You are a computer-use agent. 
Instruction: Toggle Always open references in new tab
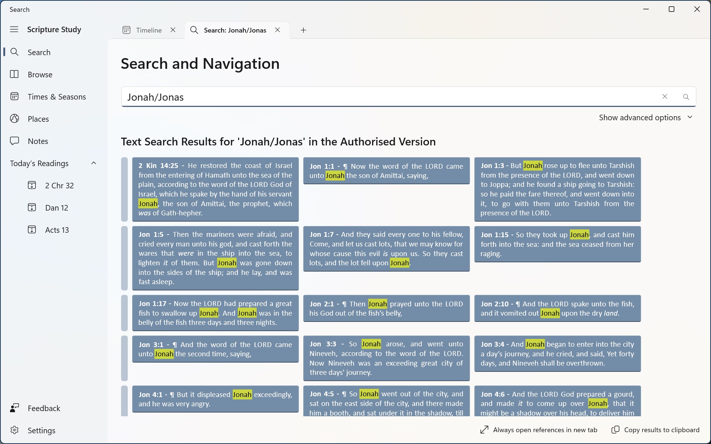pos(539,430)
